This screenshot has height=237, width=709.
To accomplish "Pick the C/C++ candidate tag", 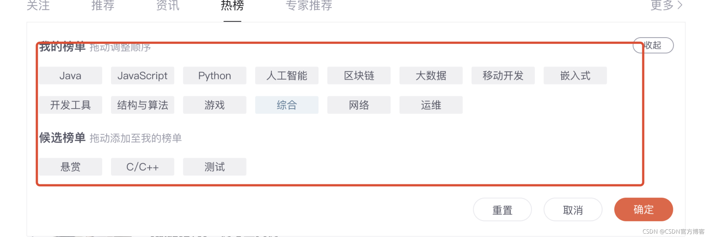I will (x=143, y=167).
